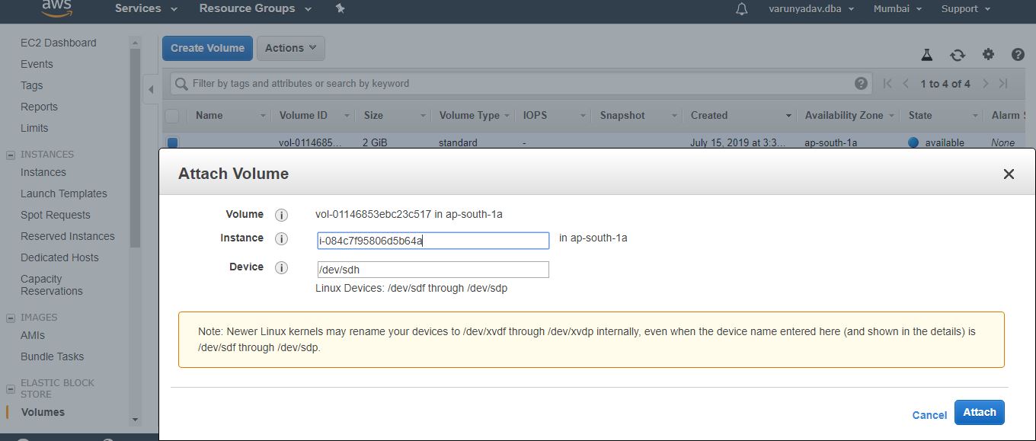The image size is (1036, 441).
Task: Click the Attach button
Action: (x=979, y=412)
